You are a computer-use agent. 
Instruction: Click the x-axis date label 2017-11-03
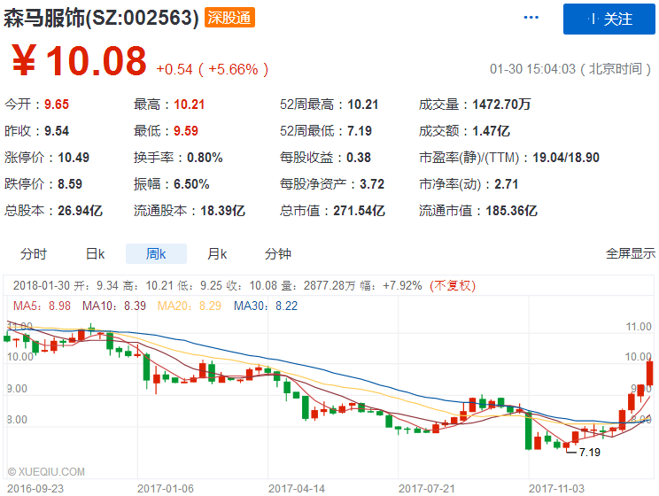click(x=556, y=488)
